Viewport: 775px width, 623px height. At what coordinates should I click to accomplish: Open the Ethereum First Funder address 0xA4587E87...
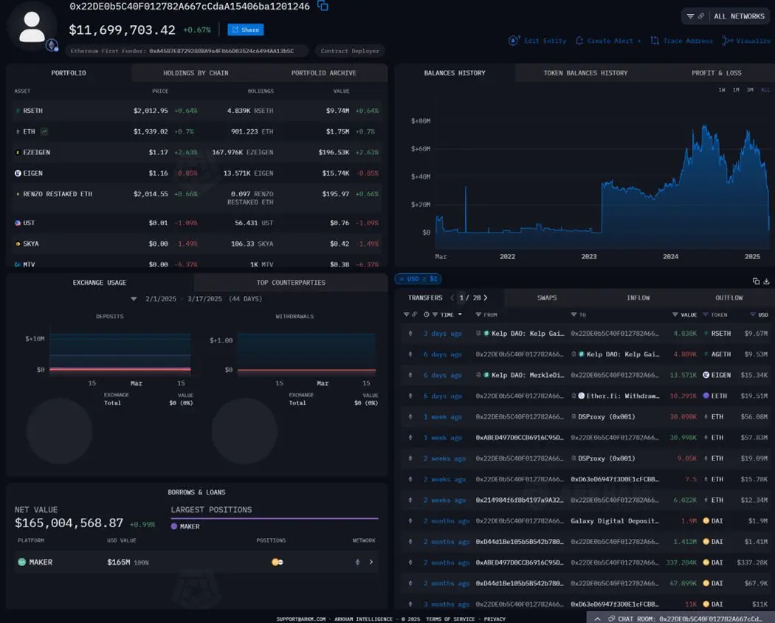tap(221, 51)
